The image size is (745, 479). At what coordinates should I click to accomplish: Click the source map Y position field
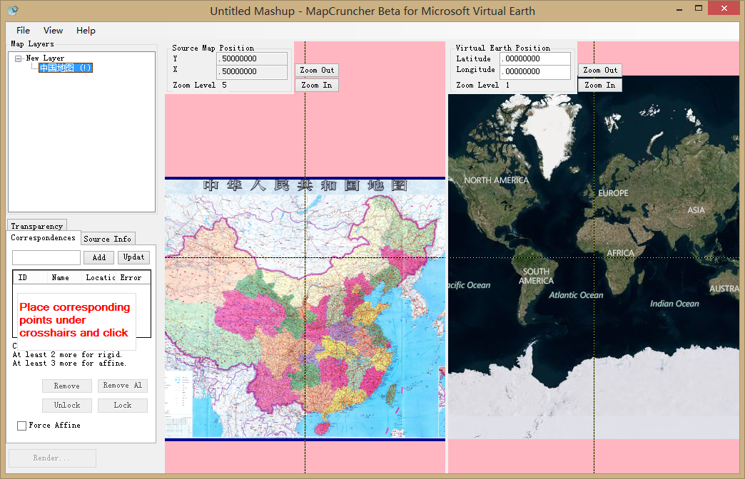[x=252, y=59]
